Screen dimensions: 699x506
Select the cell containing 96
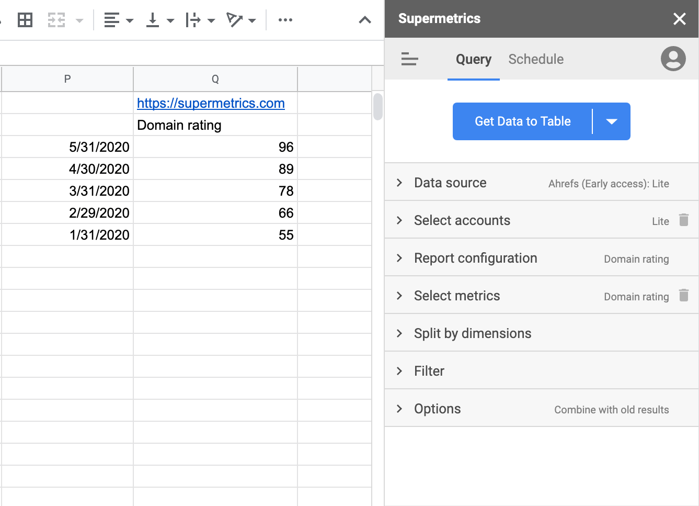[215, 147]
